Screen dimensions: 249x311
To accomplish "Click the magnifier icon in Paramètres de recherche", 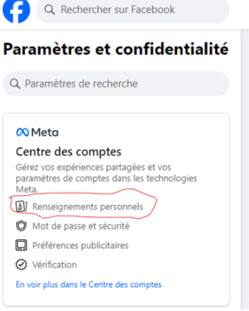I will point(15,84).
